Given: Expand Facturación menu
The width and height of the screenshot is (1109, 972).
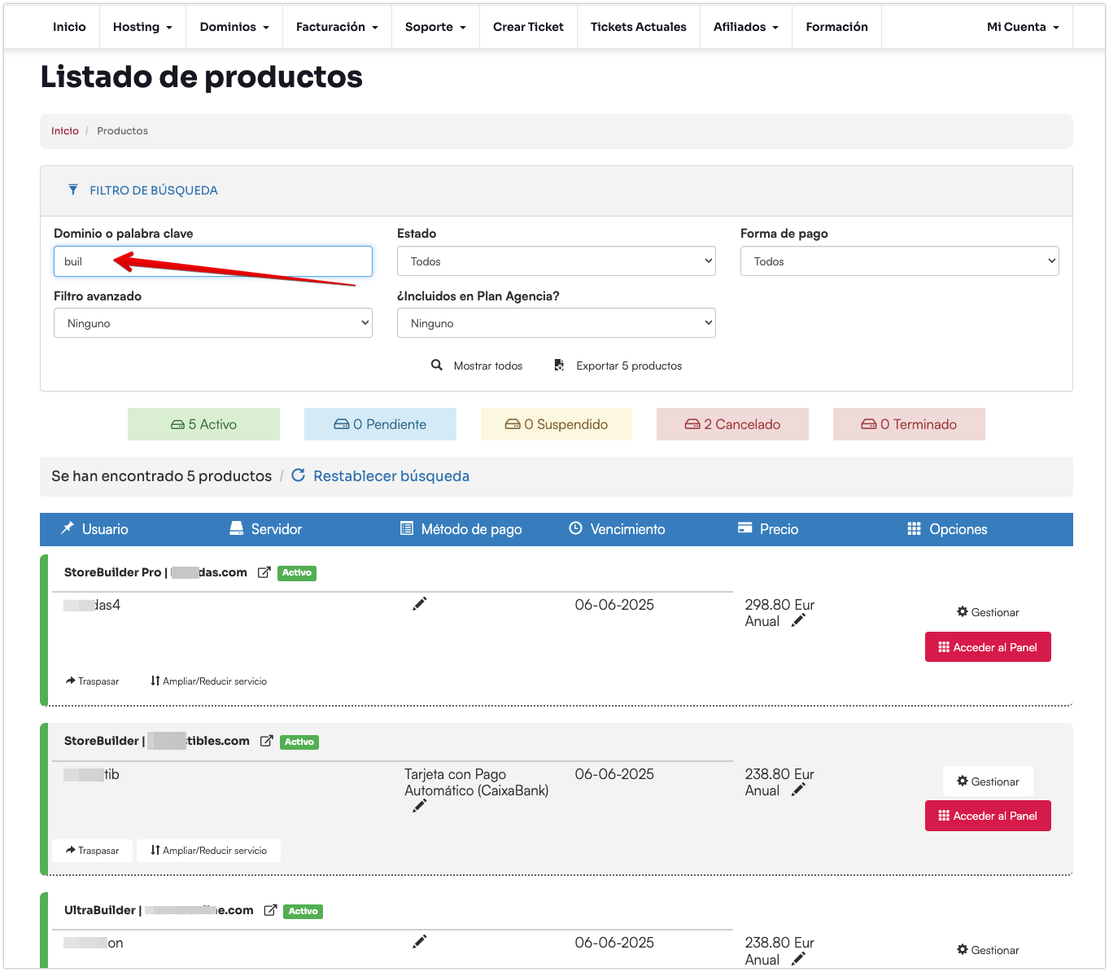Looking at the screenshot, I should (x=337, y=27).
